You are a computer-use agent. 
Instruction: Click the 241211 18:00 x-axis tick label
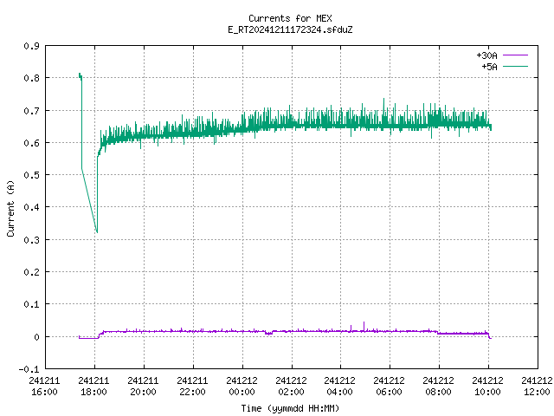pos(94,387)
